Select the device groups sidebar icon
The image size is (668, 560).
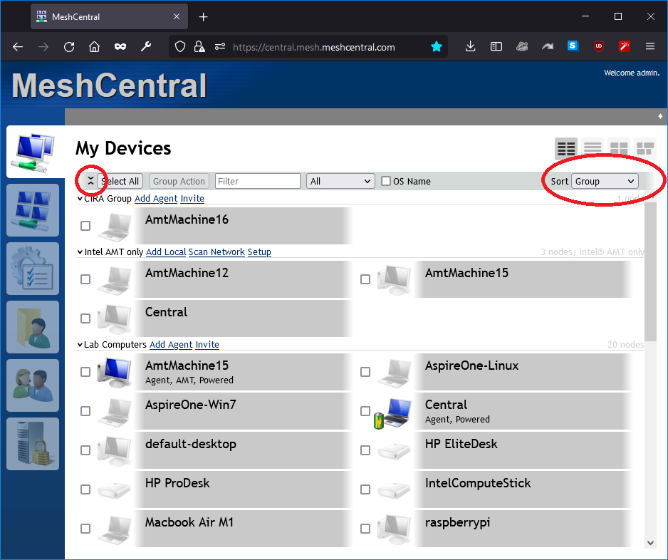click(x=33, y=210)
